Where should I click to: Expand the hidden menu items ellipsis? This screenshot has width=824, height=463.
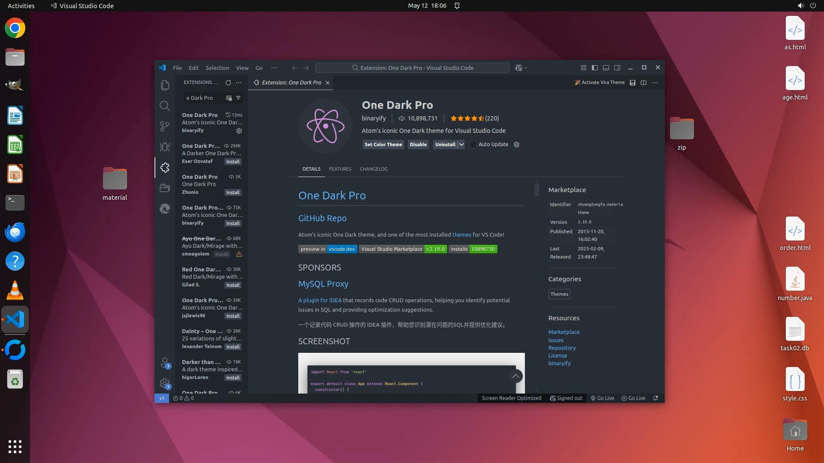coord(274,68)
